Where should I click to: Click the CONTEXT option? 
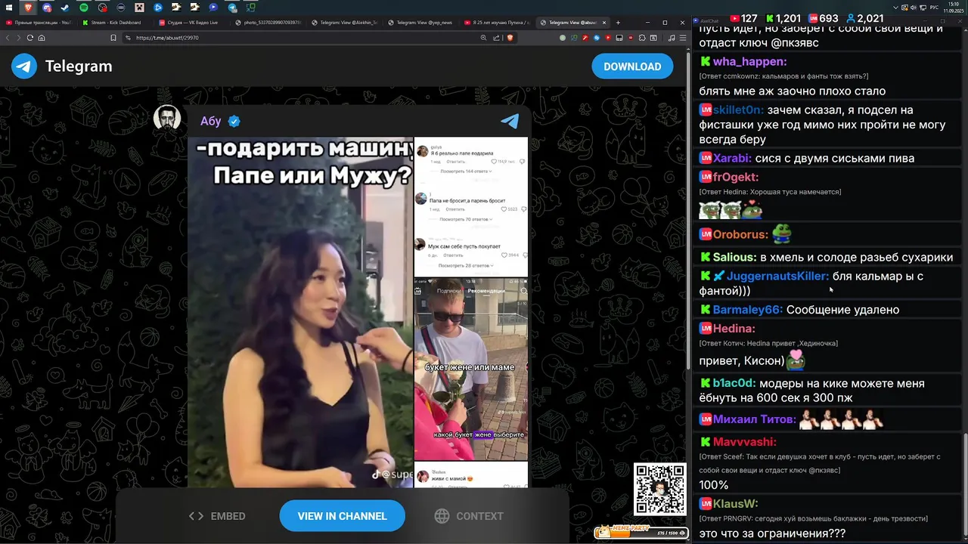[x=469, y=516]
